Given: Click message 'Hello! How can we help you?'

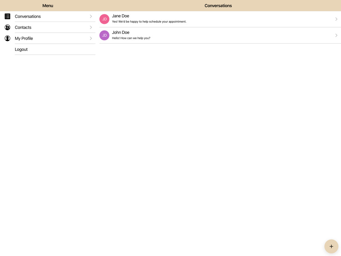Looking at the screenshot, I should point(131,38).
